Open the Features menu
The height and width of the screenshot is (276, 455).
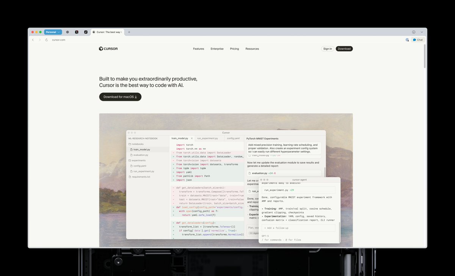click(x=198, y=49)
